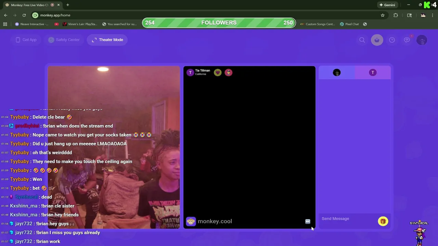Image resolution: width=438 pixels, height=246 pixels.
Task: Open Gemini from the title bar
Action: tap(387, 5)
